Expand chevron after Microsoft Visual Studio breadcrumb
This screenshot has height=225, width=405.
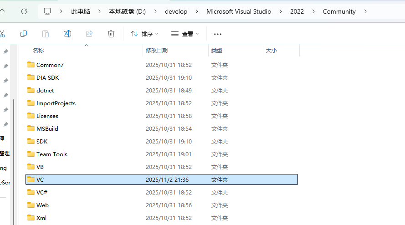tap(281, 11)
